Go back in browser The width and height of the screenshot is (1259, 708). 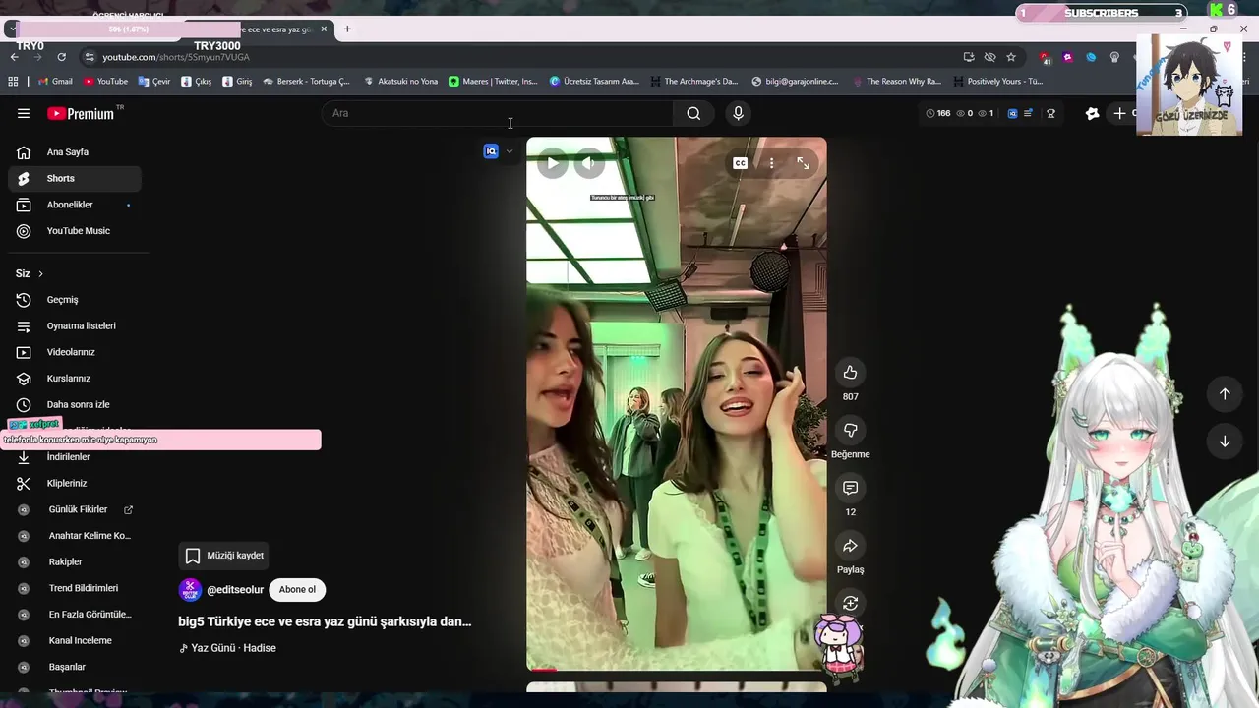click(15, 57)
